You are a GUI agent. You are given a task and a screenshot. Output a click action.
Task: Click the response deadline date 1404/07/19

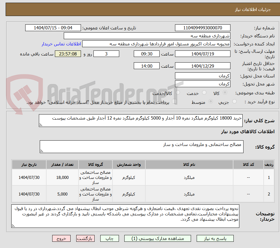[x=203, y=54]
